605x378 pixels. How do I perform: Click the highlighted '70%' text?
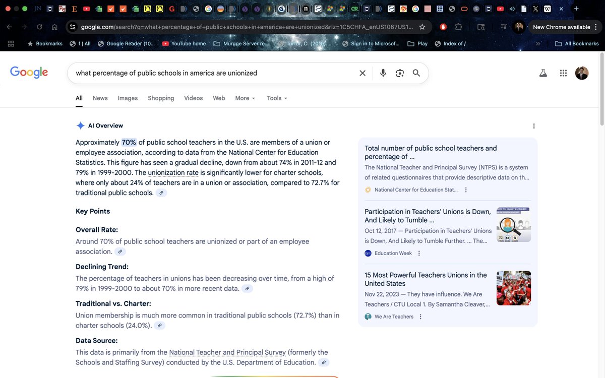tap(129, 143)
